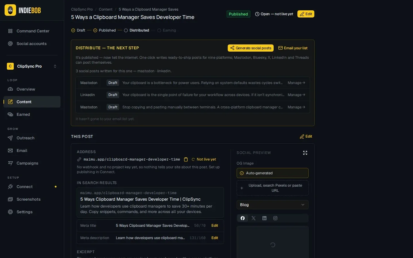Click the Email envelope icon in sidebar

[x=10, y=150]
